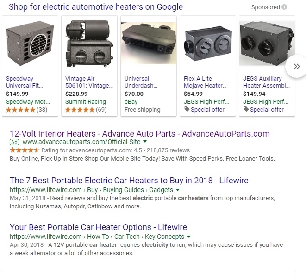
Task: Click the Universal Underdash heater photo
Action: [x=149, y=44]
